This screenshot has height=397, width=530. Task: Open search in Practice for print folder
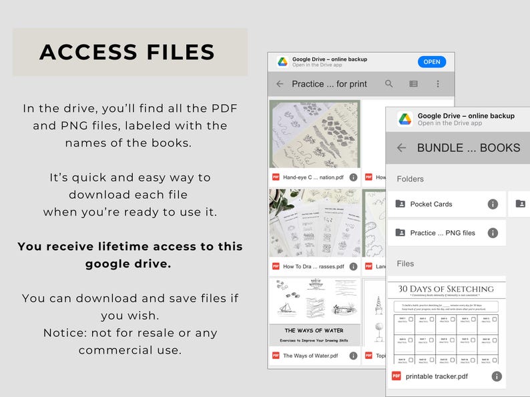tap(388, 84)
